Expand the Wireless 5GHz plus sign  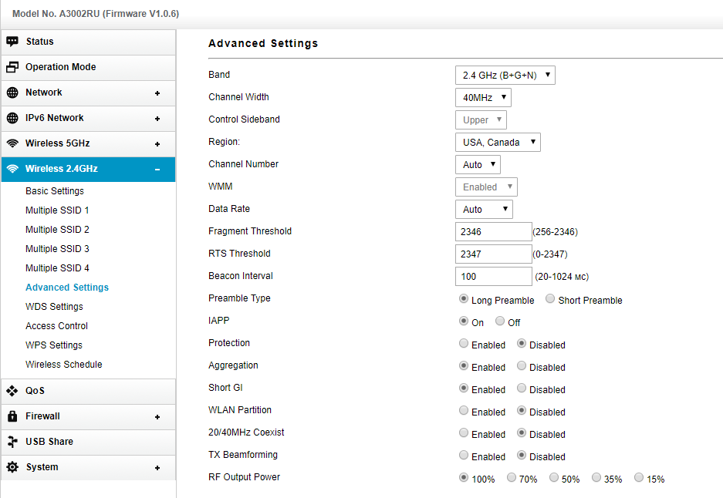tap(157, 143)
